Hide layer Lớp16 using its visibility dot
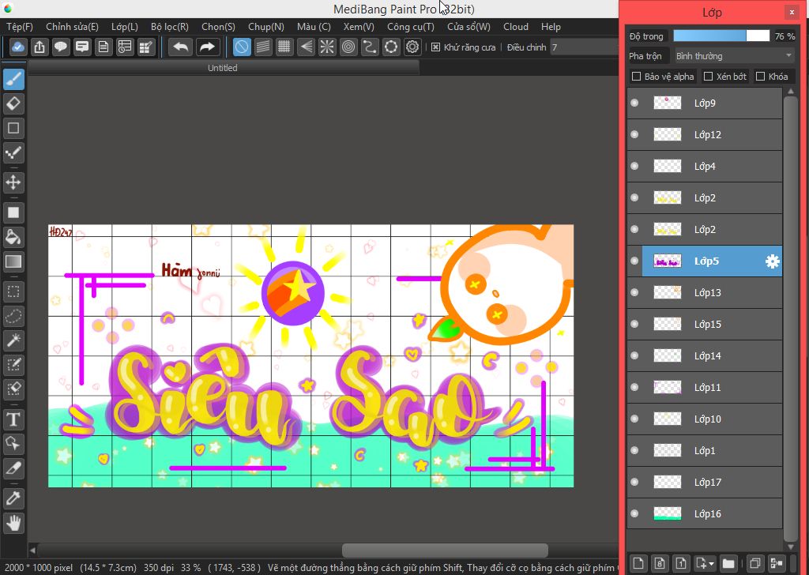The height and width of the screenshot is (575, 809). tap(634, 514)
